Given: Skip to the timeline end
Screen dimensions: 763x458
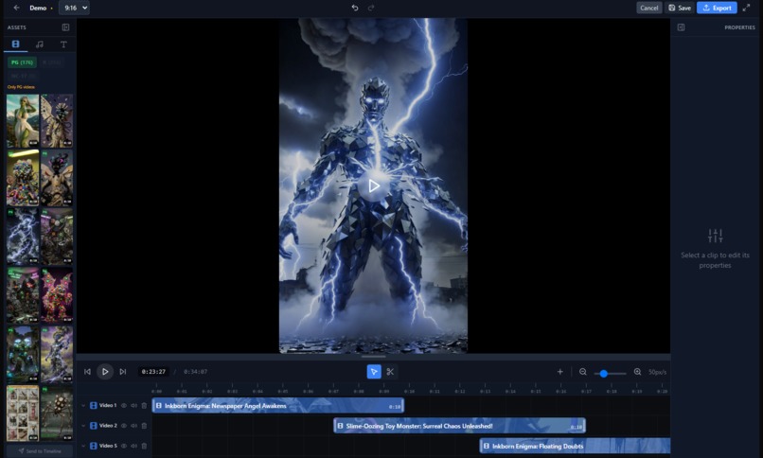Looking at the screenshot, I should click(x=123, y=372).
